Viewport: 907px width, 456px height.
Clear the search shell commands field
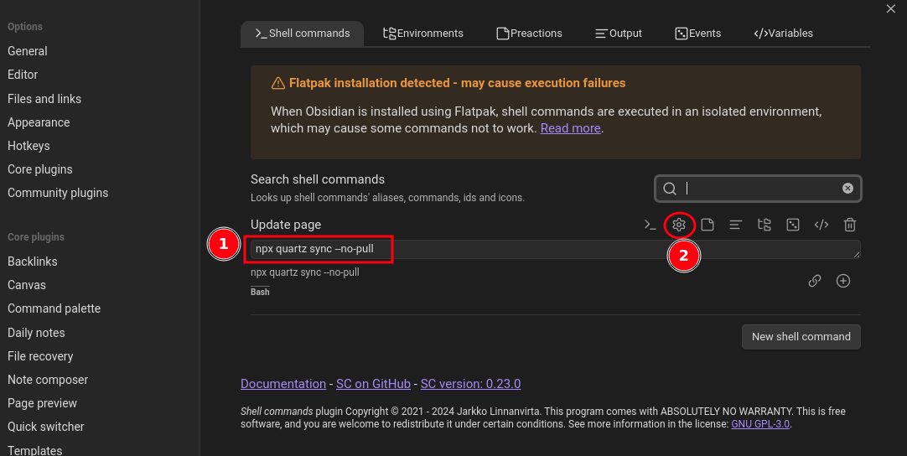click(847, 189)
